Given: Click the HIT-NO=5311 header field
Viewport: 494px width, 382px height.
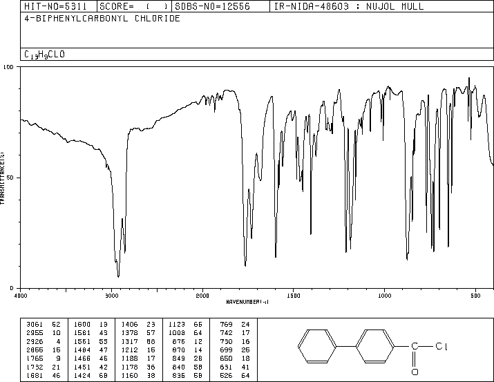Looking at the screenshot, I should click(58, 6).
